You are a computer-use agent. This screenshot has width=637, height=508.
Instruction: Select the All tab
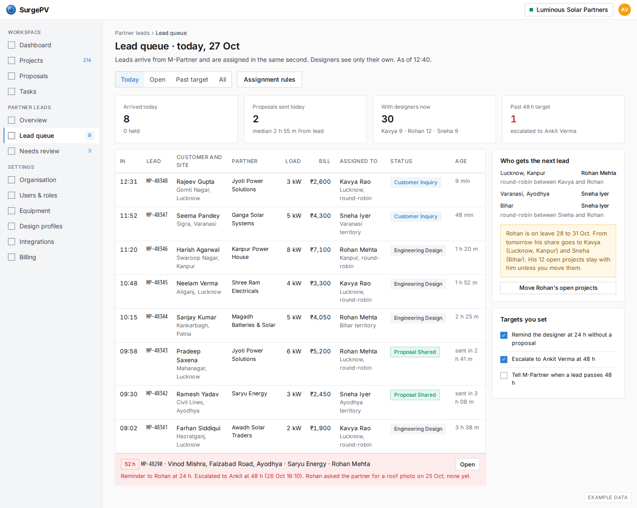pyautogui.click(x=223, y=80)
